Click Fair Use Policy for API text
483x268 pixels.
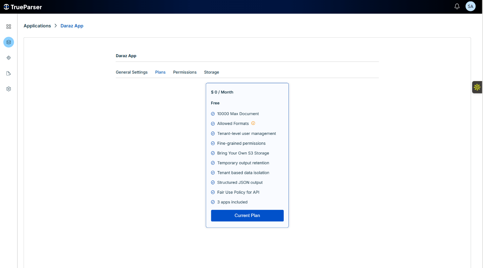[238, 192]
